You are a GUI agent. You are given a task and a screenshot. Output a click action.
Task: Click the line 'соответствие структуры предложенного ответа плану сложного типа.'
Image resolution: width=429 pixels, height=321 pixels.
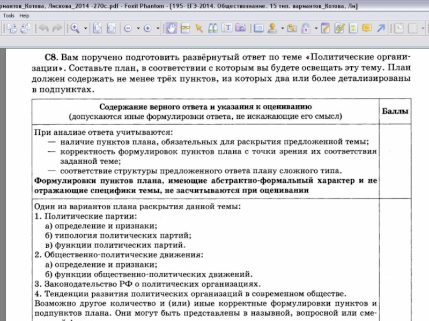click(x=201, y=171)
